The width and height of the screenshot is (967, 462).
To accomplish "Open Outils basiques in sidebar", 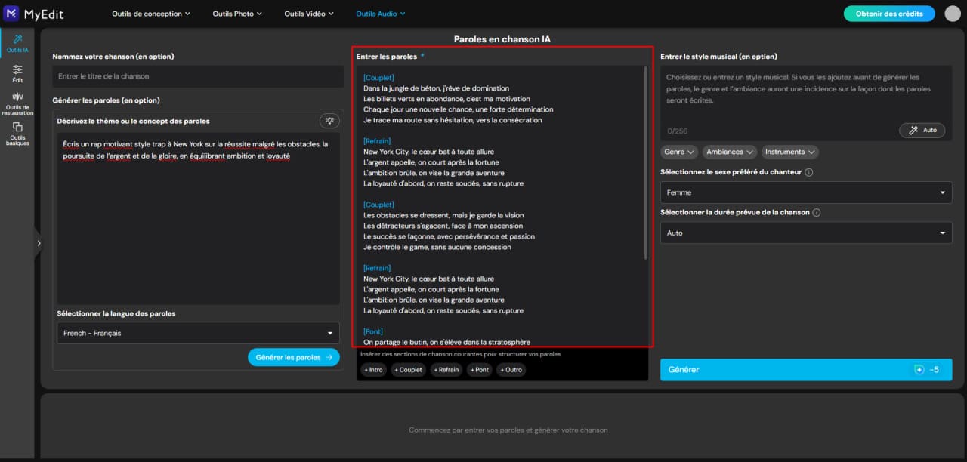I will point(17,134).
